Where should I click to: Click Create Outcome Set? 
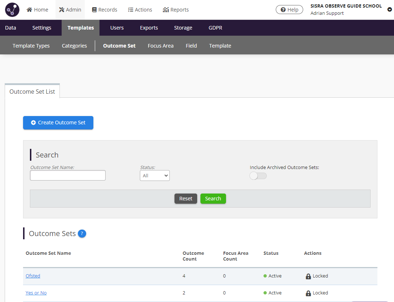(58, 123)
